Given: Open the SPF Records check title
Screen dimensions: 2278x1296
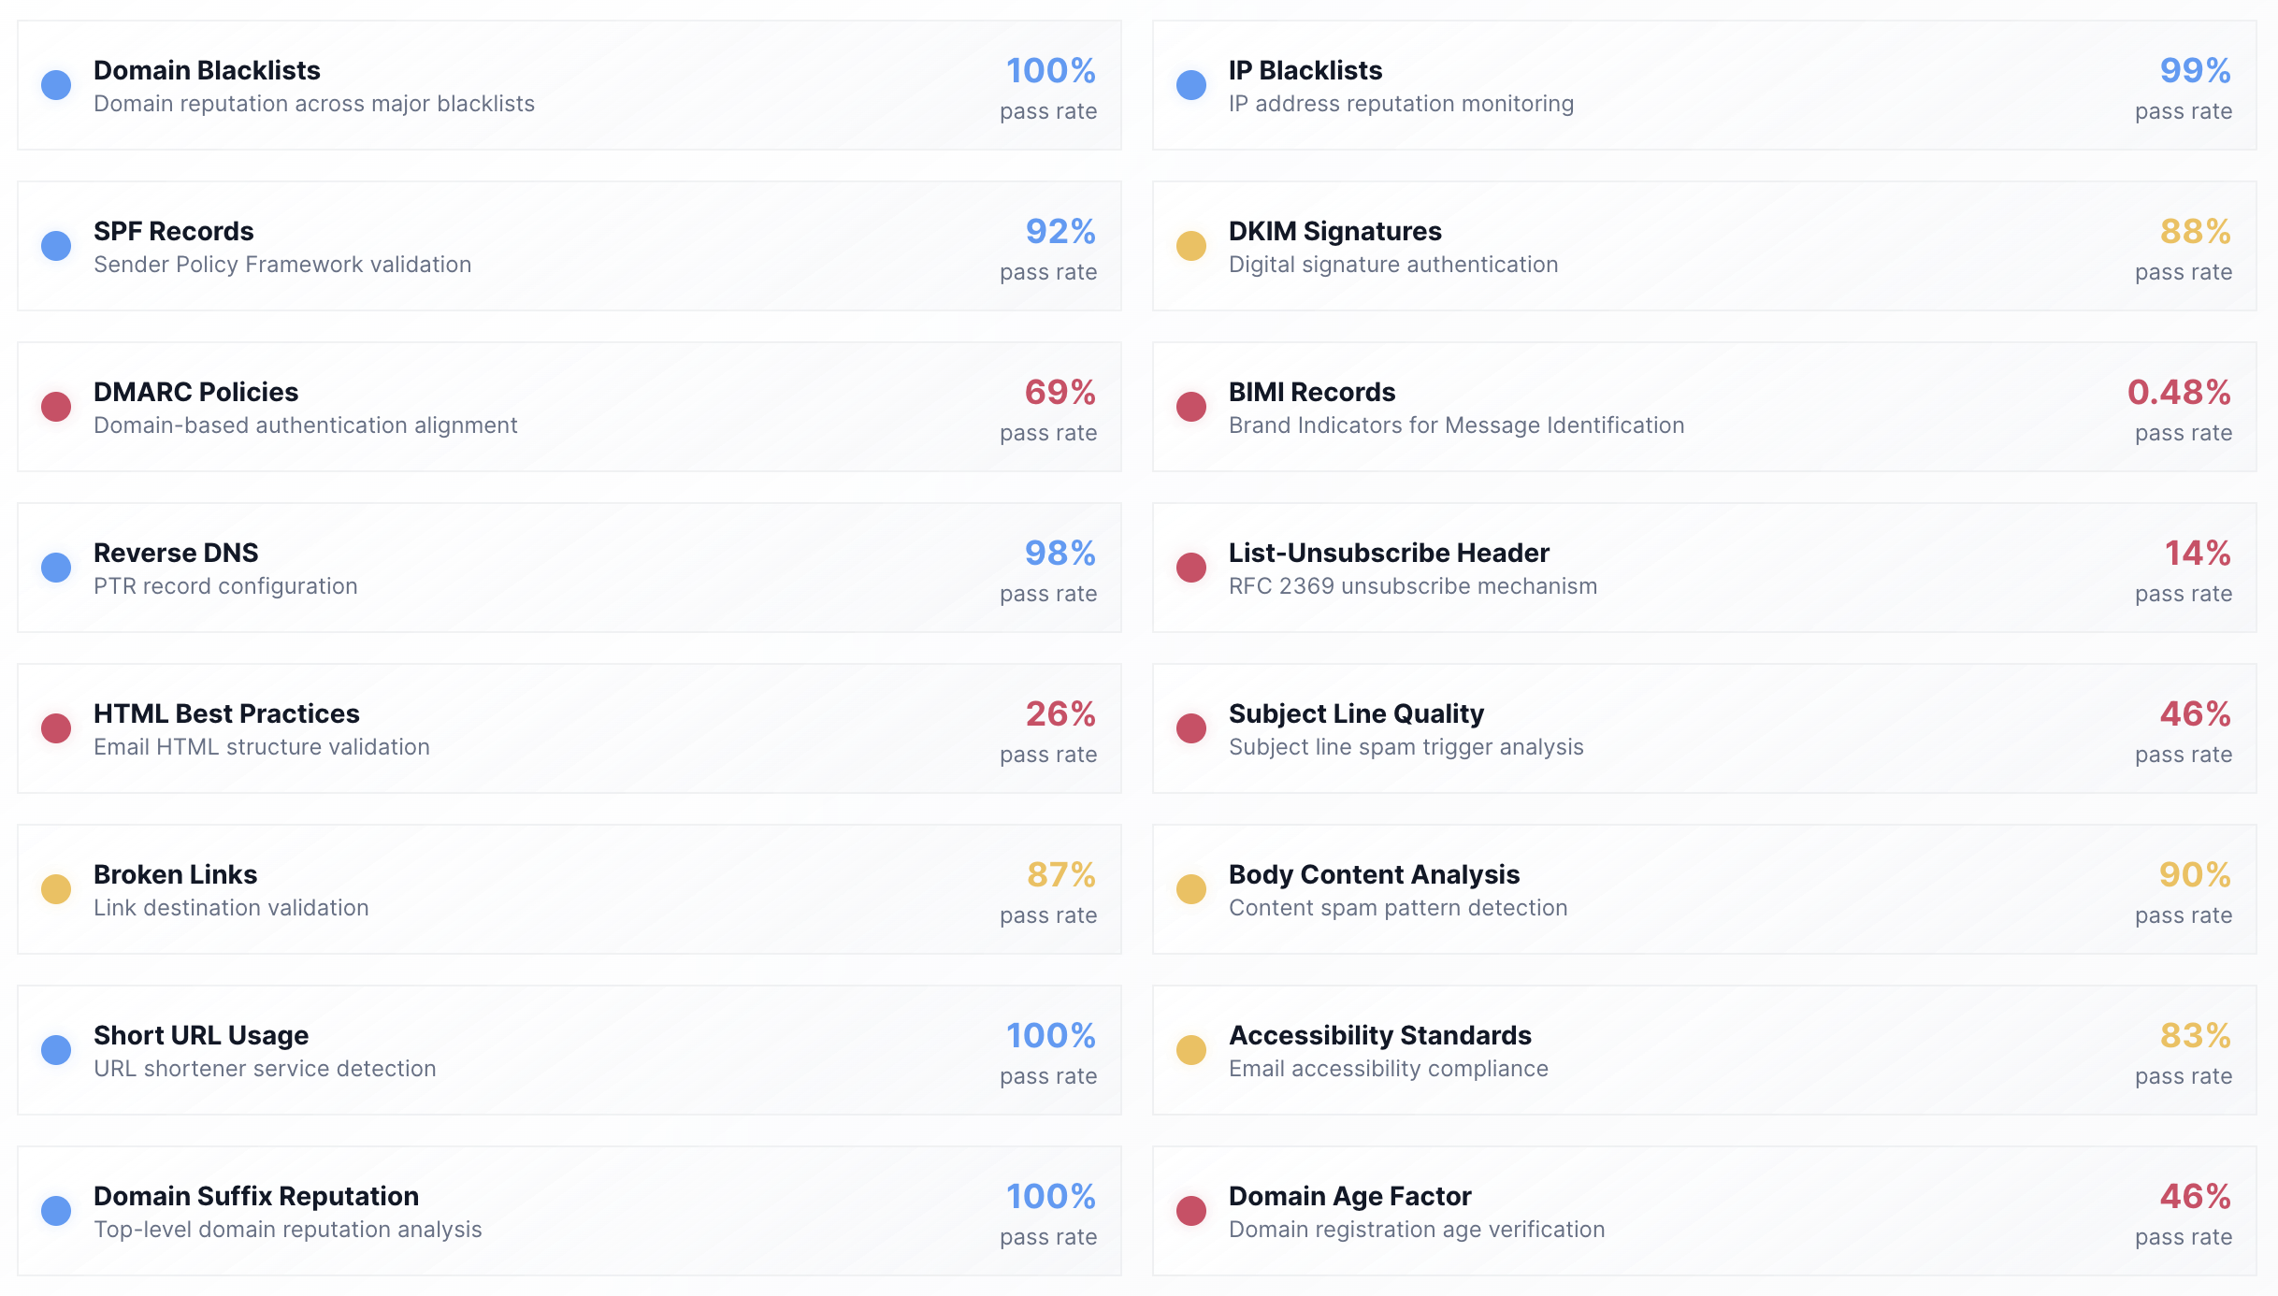Looking at the screenshot, I should point(173,231).
